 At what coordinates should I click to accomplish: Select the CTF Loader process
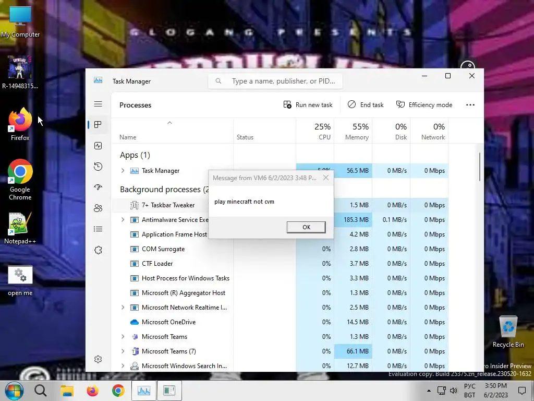click(x=157, y=264)
